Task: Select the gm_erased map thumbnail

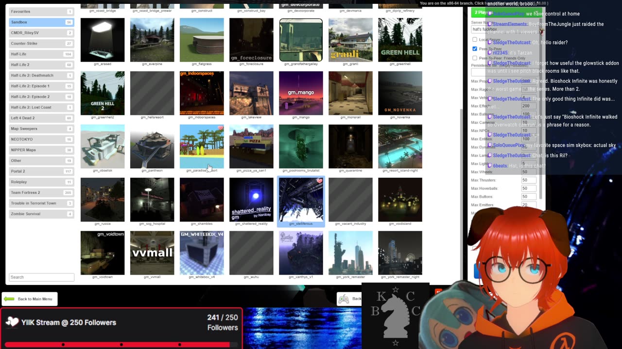Action: coord(103,40)
